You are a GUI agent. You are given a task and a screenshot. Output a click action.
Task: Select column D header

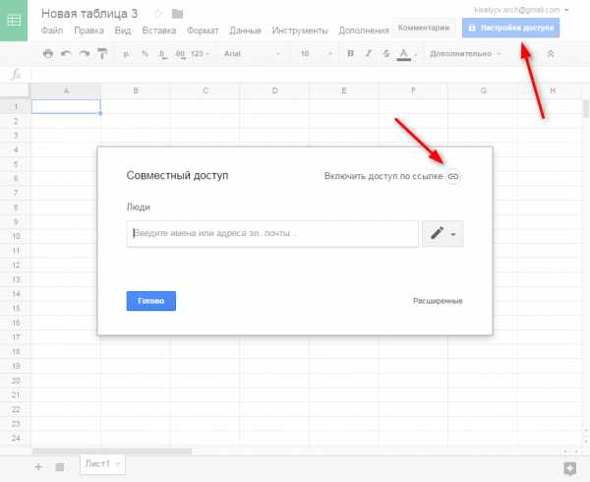tap(274, 90)
